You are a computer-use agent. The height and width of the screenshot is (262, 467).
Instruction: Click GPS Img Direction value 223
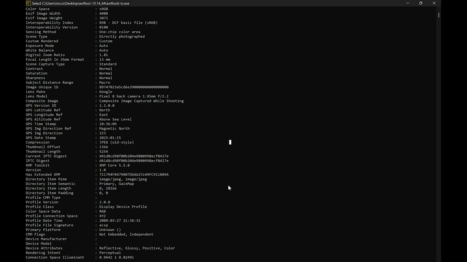(x=103, y=133)
